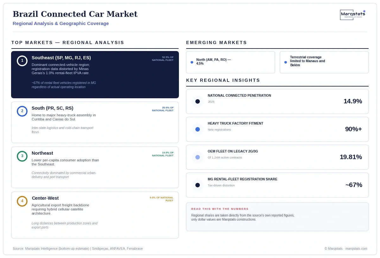This screenshot has height=258, width=380.
Task: Click the lower per-capita consumer adoption description
Action: pyautogui.click(x=65, y=162)
